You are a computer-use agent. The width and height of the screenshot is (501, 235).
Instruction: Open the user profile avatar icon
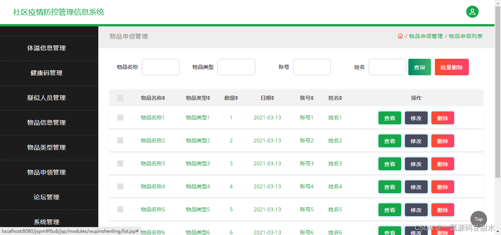[472, 12]
